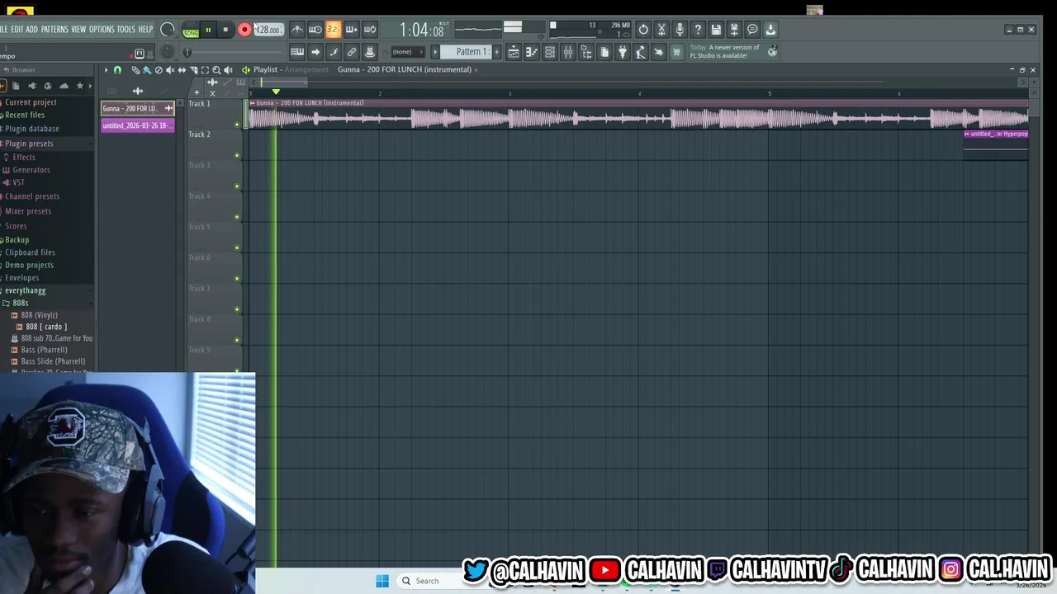Open the OPTIONS menu

point(102,30)
